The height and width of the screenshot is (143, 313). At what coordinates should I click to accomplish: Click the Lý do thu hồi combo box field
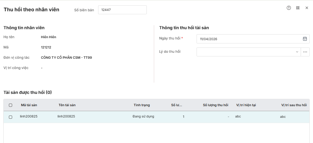pos(245,52)
